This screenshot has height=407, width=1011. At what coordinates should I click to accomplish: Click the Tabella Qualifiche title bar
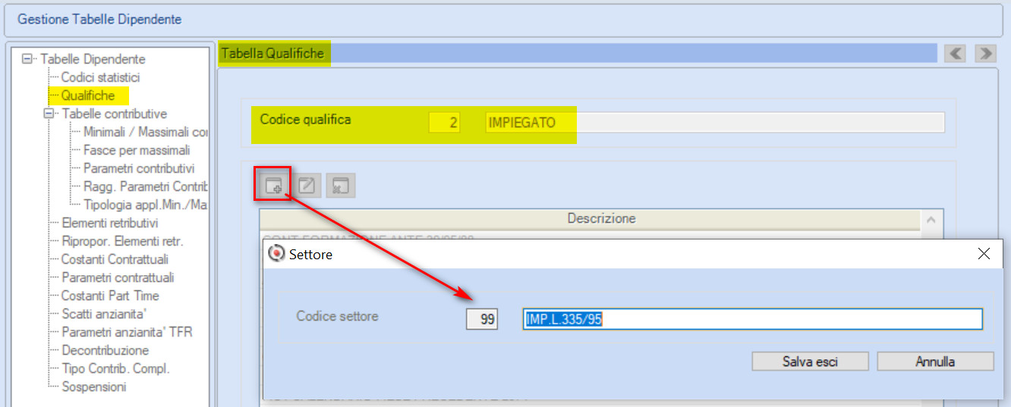[578, 53]
